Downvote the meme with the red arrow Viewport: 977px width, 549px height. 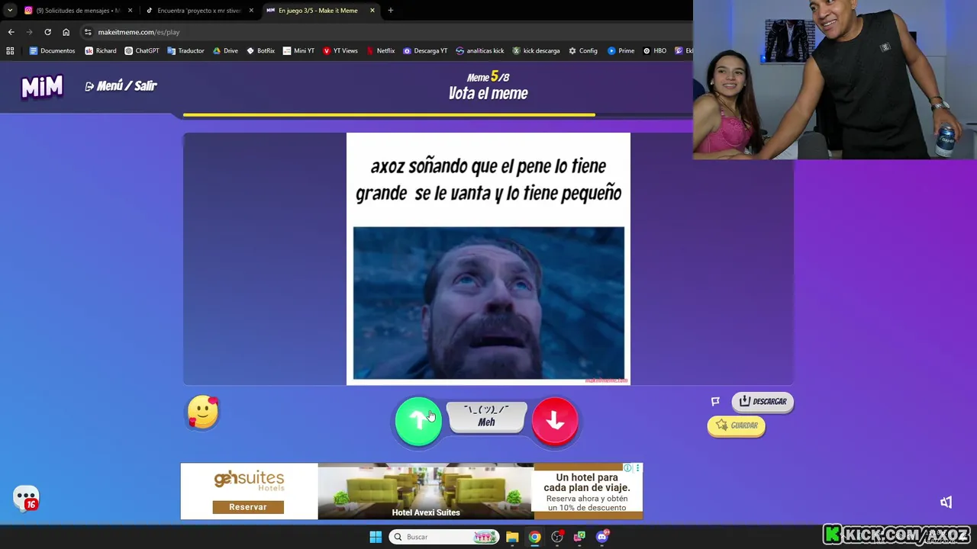point(555,420)
